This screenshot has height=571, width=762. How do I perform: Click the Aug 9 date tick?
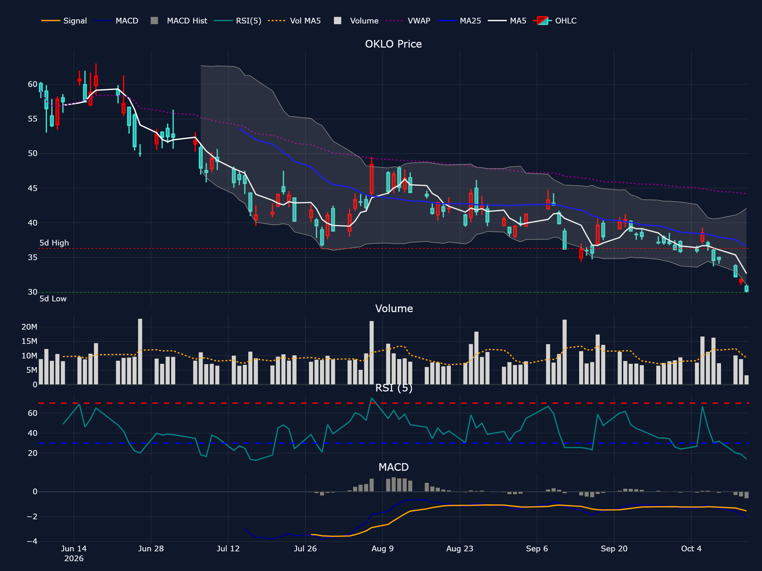(x=382, y=548)
